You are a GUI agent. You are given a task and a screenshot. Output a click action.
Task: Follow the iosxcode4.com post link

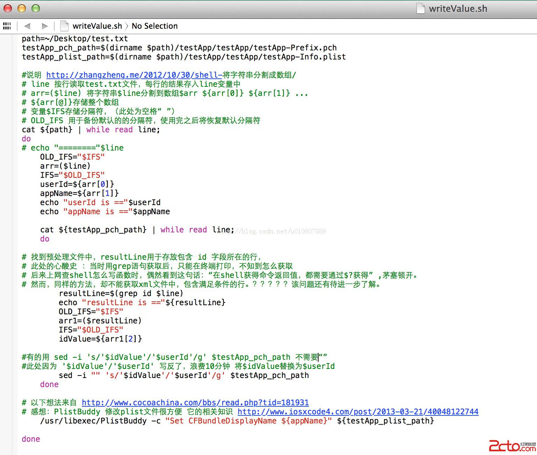point(358,412)
